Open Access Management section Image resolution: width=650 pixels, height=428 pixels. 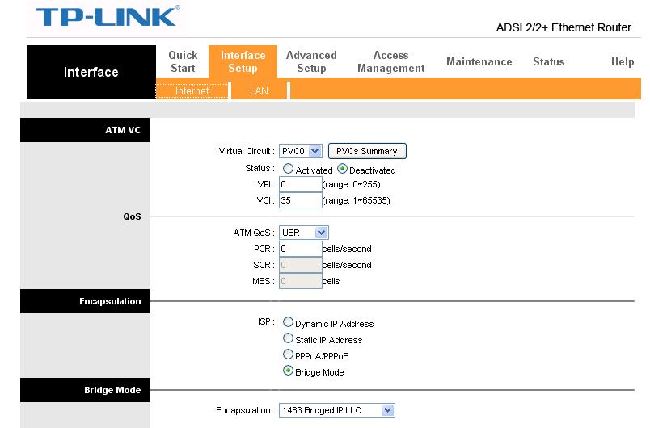391,62
